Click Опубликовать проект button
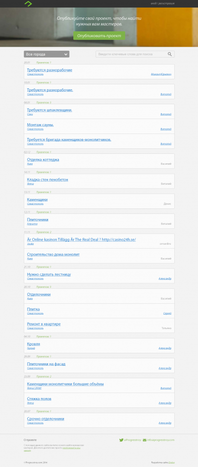This screenshot has width=198, height=467. (99, 36)
